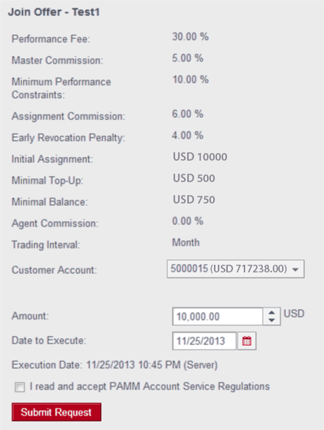
Task: Click the Submit Request button
Action: point(57,412)
